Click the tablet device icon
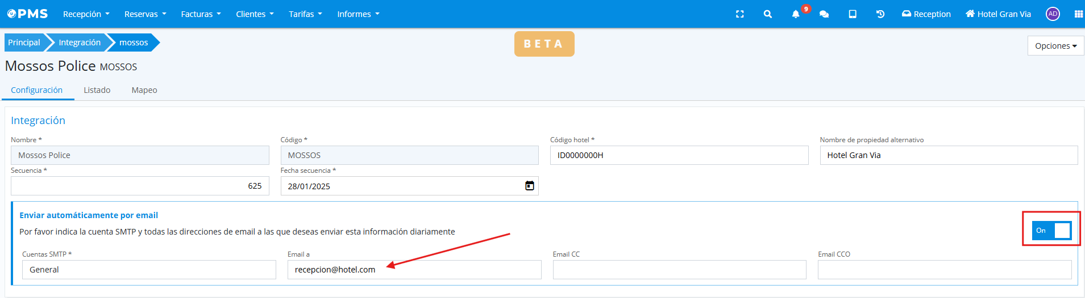Viewport: 1085px width, 298px height. pyautogui.click(x=852, y=14)
